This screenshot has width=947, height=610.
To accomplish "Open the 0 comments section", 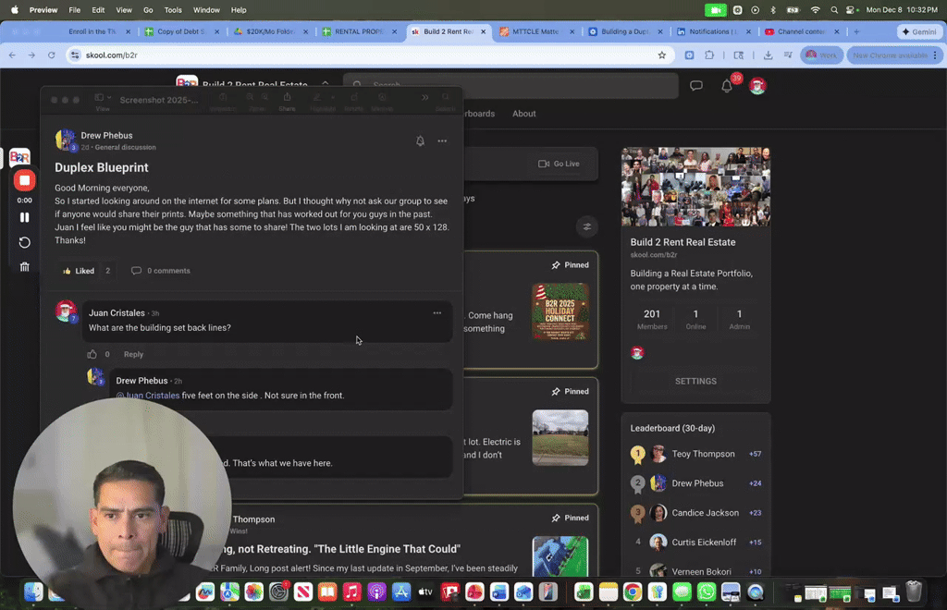I will [161, 271].
